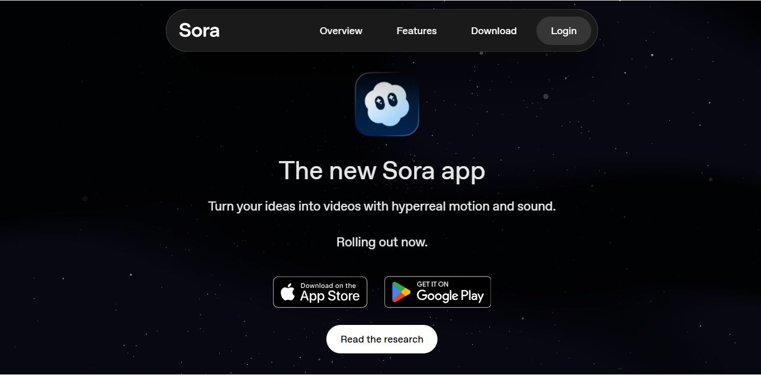Viewport: 761px width, 375px height.
Task: Open Read the research link
Action: tap(382, 339)
